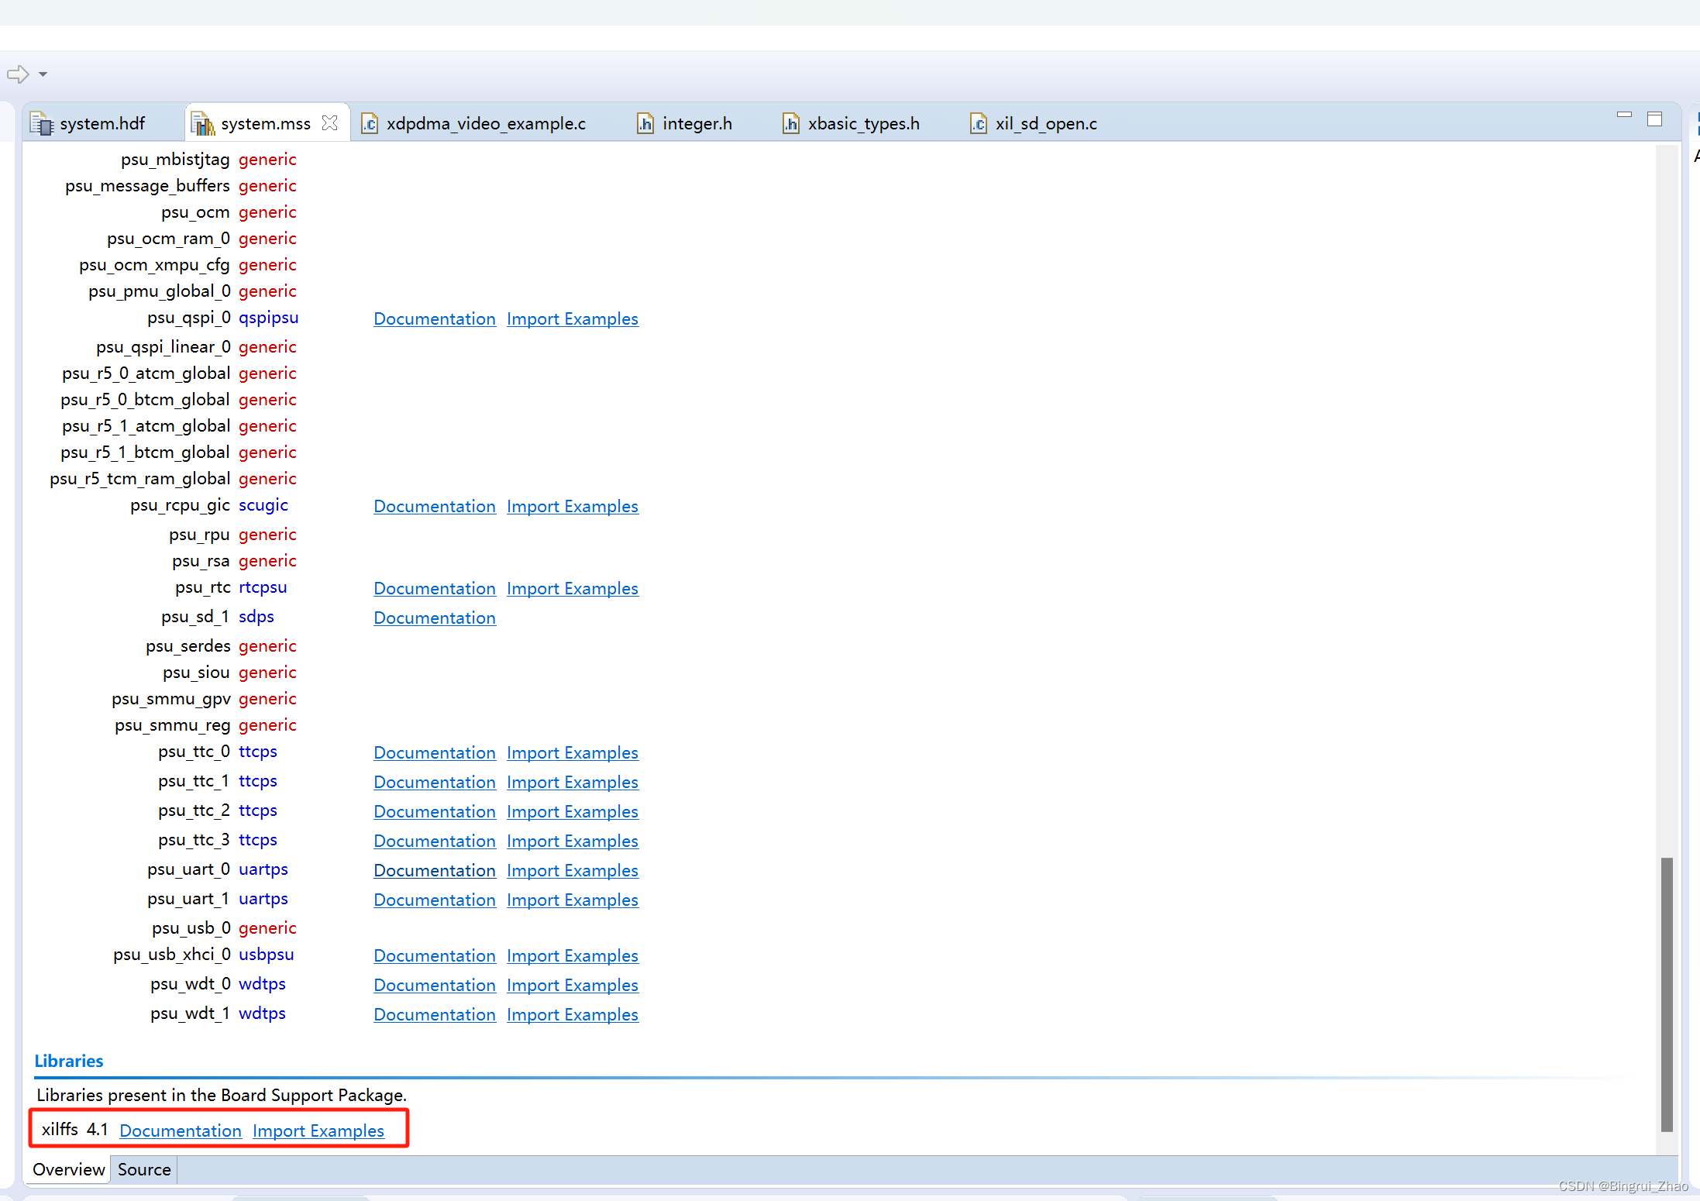Click the system.mss tab icon

coord(201,123)
